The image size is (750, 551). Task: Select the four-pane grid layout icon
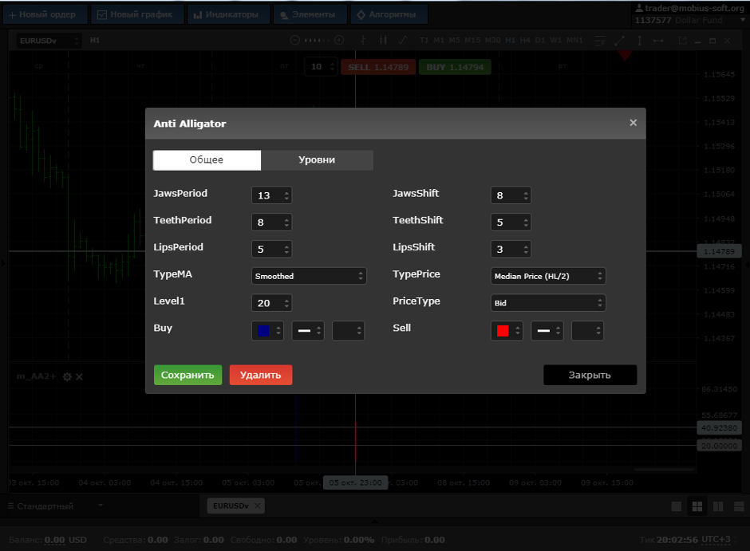click(697, 506)
